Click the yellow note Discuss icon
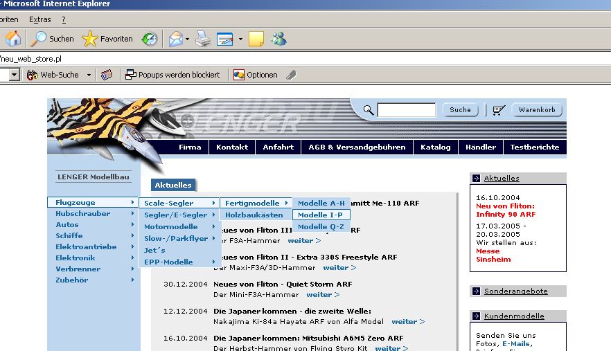 coord(256,39)
